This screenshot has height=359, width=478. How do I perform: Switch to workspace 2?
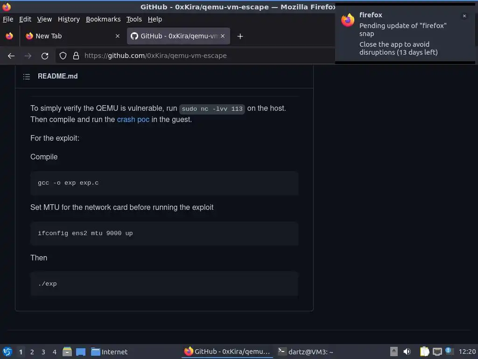(32, 352)
